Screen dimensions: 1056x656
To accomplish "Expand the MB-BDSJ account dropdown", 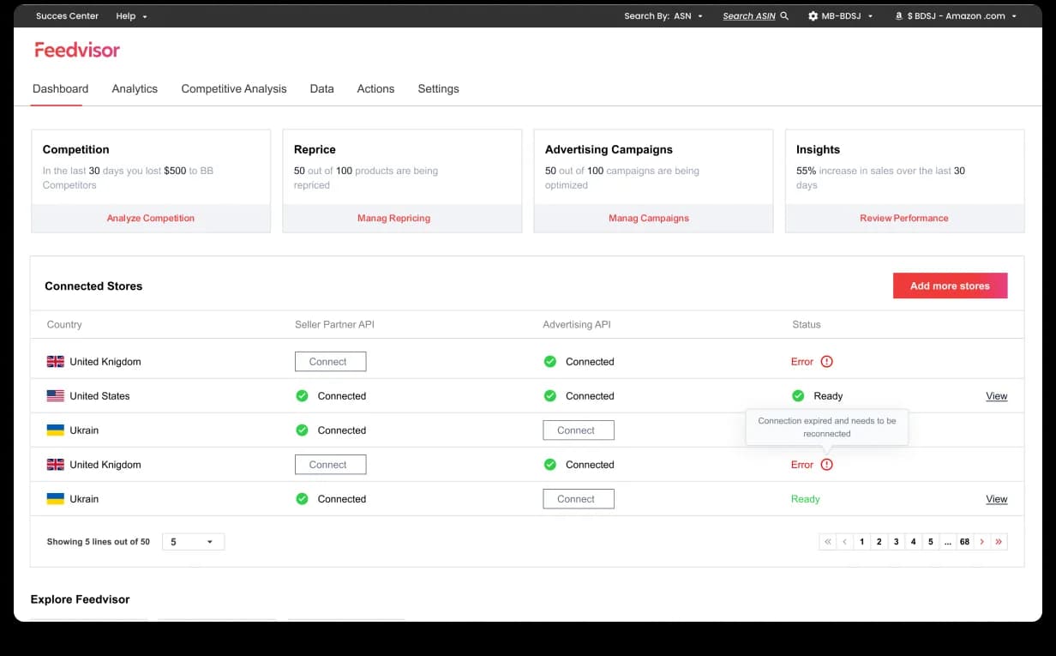I will (841, 15).
